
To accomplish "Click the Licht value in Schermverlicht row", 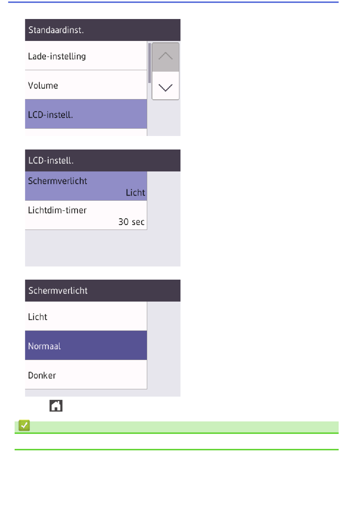I will 136,193.
